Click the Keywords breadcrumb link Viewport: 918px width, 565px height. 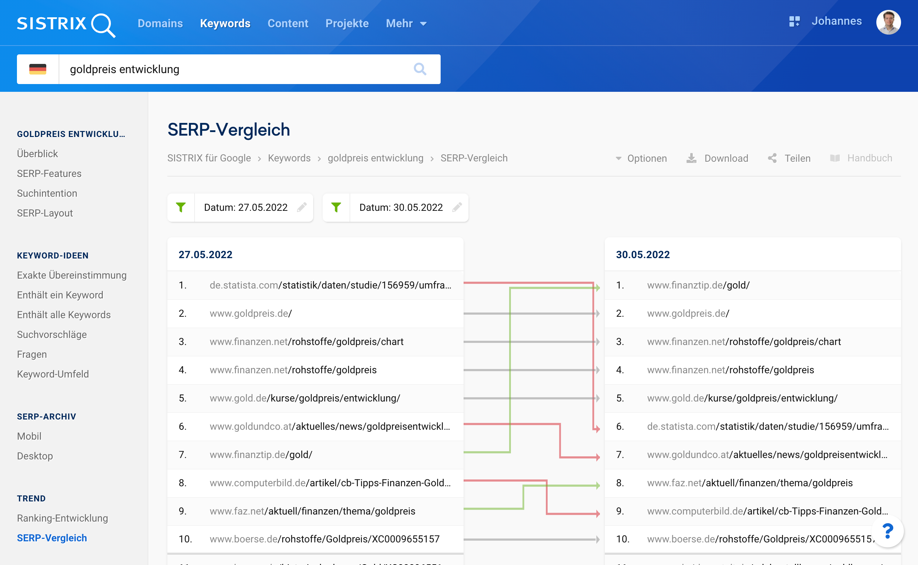(x=289, y=158)
